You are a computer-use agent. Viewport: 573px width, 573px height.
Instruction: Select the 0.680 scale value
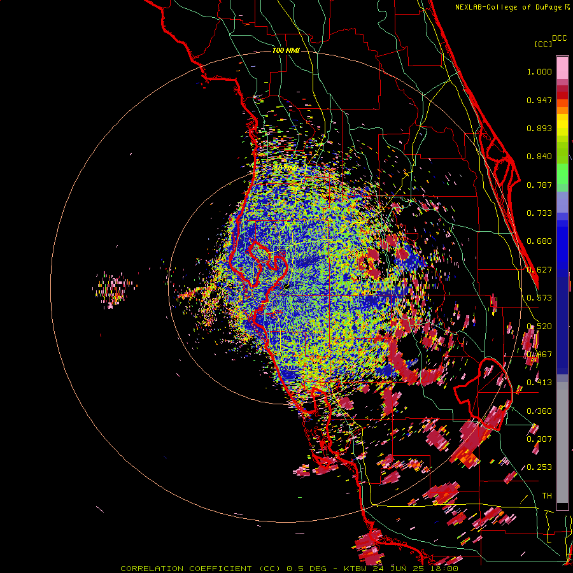(539, 241)
